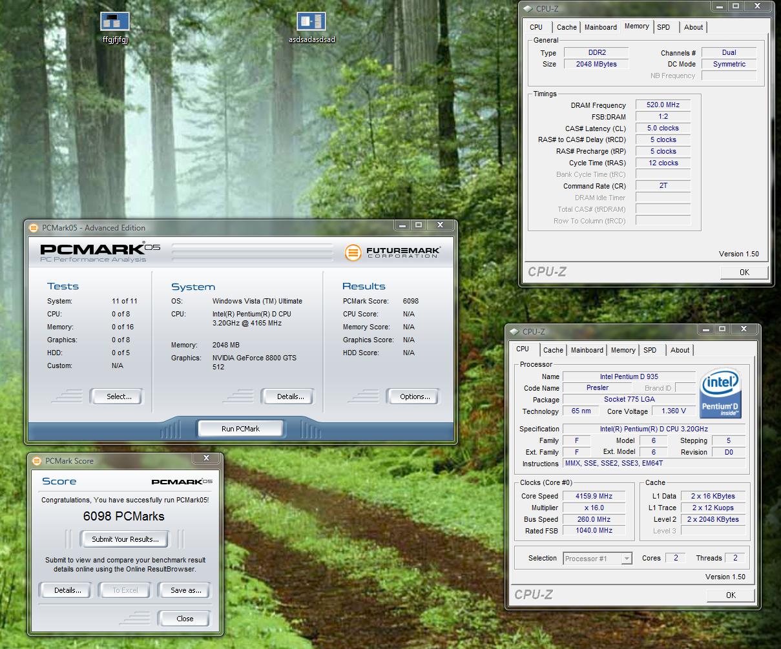Click CPU-Z processor window title icon
This screenshot has height=649, width=781.
[x=514, y=331]
